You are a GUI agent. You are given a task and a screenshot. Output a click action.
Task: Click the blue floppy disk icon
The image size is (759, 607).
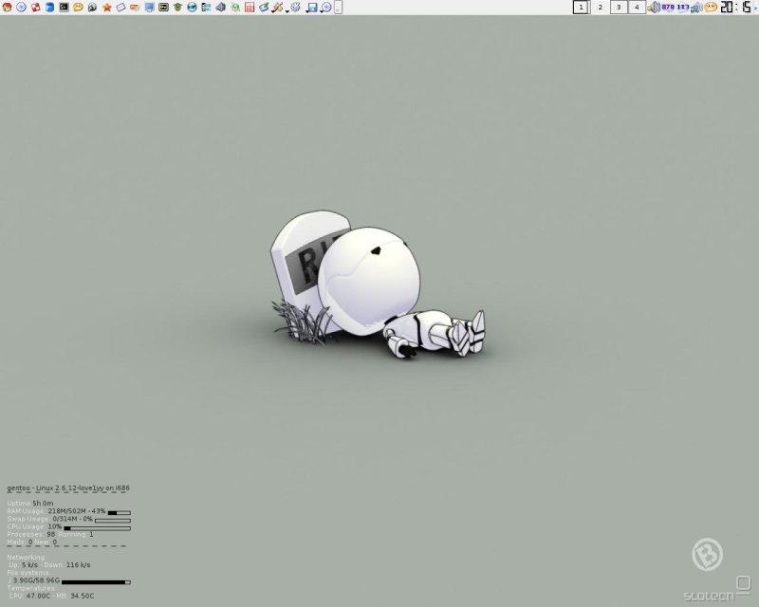312,7
